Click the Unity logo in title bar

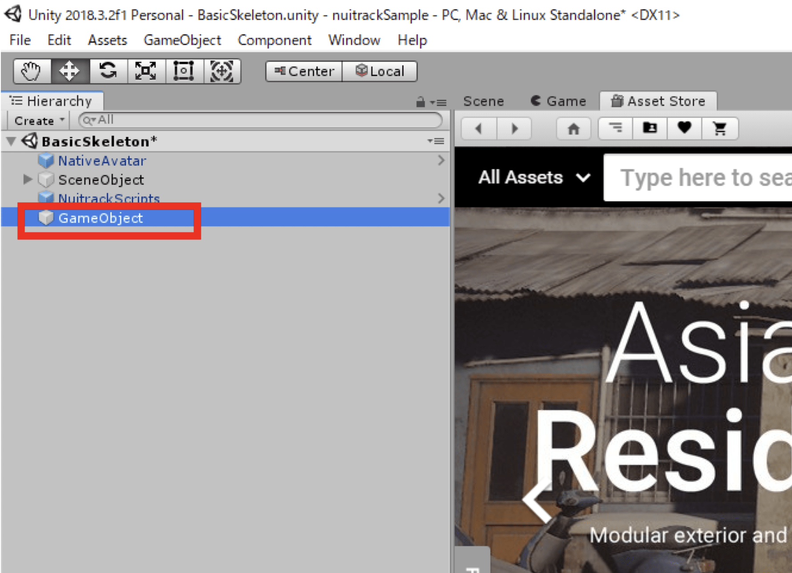[13, 14]
